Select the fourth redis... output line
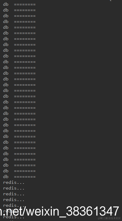122x221 pixels. click(x=14, y=200)
